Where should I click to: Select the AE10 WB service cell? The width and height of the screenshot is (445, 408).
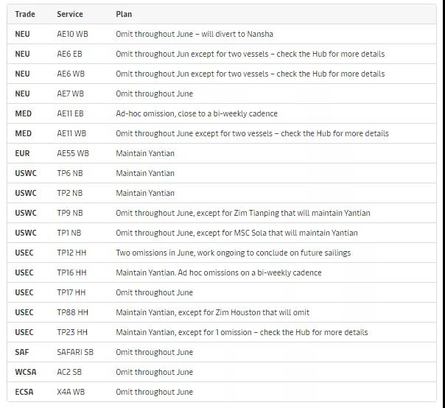click(x=71, y=34)
